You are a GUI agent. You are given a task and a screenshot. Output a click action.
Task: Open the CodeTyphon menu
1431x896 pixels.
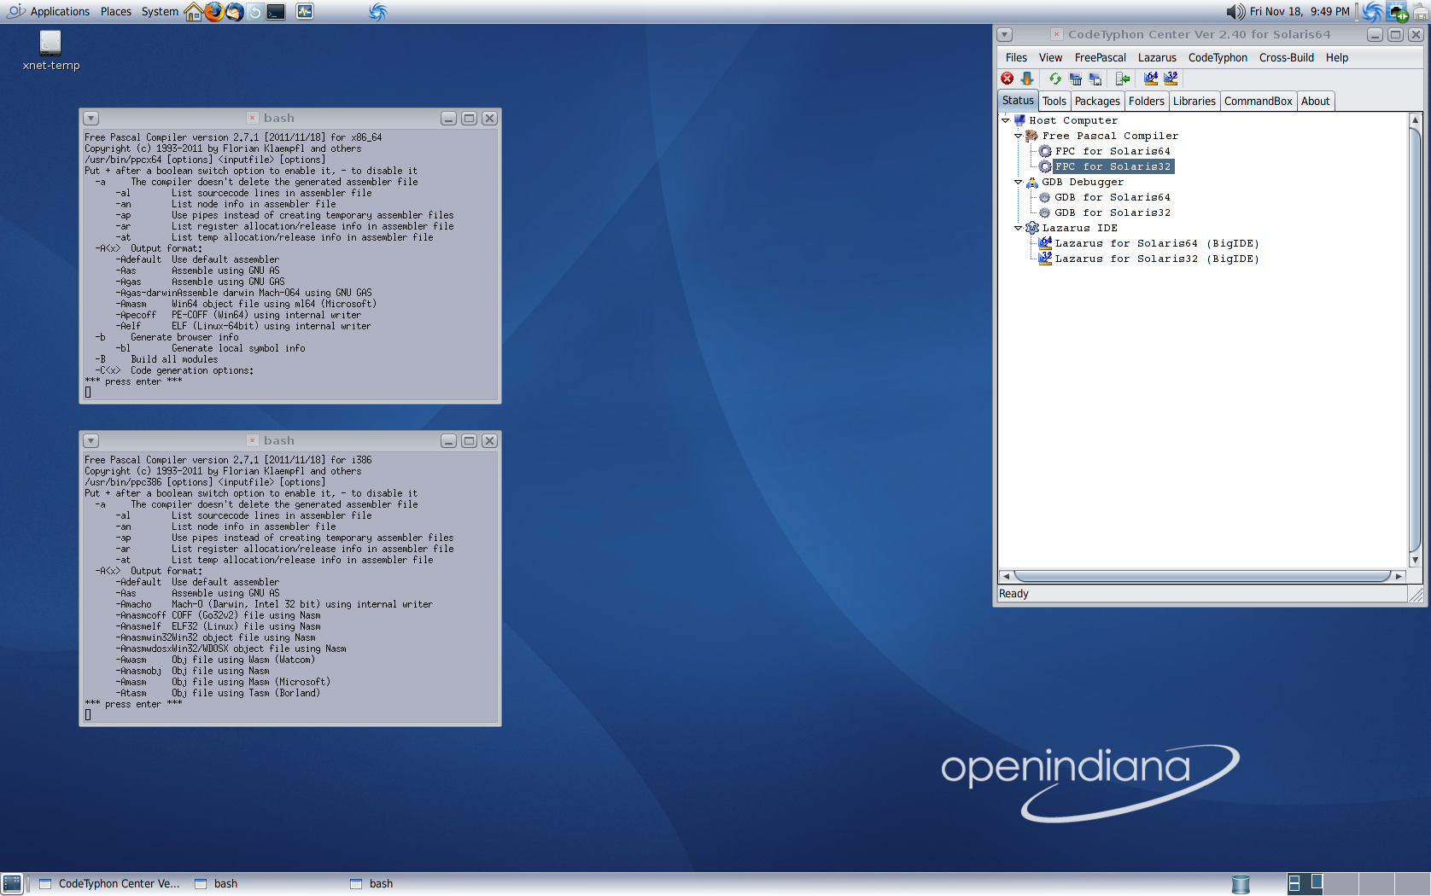[x=1218, y=58]
